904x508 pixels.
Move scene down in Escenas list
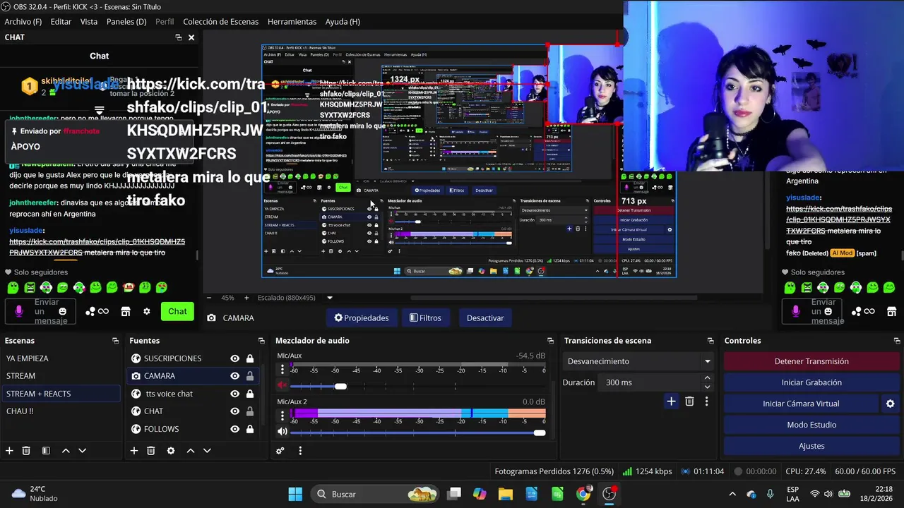pos(82,450)
